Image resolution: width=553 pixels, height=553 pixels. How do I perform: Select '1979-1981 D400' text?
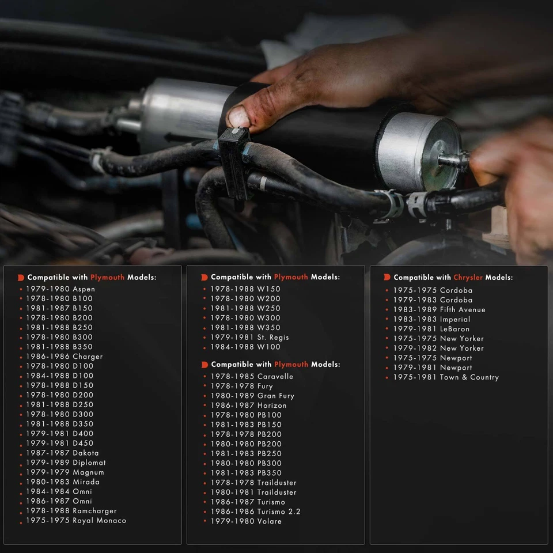pos(59,433)
